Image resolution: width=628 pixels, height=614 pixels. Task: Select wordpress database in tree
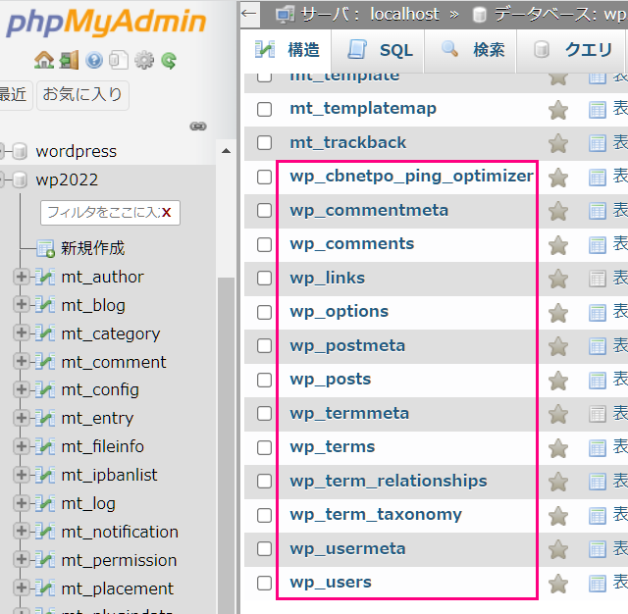point(77,152)
